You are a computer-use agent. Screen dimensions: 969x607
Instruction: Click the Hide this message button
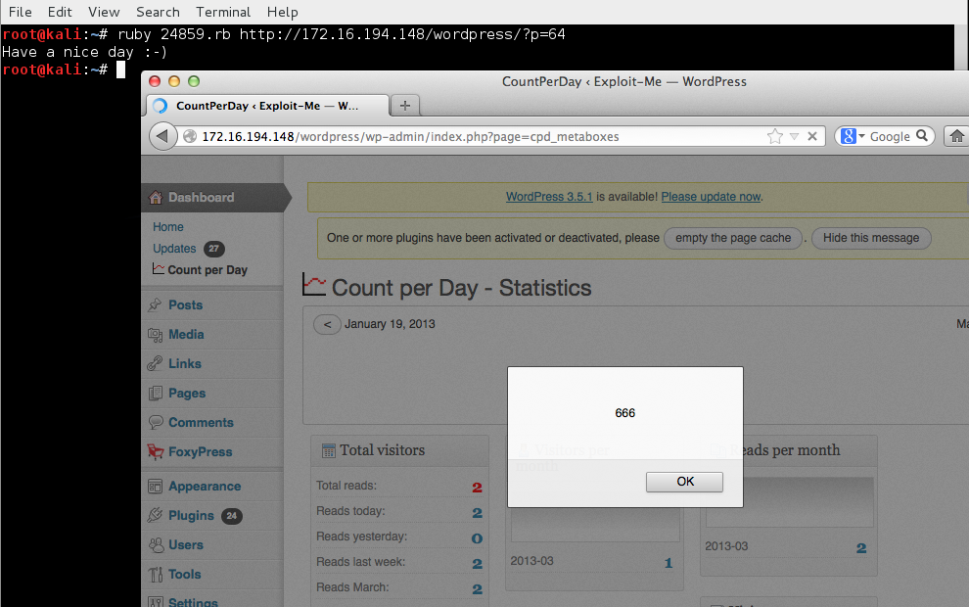[x=871, y=238]
